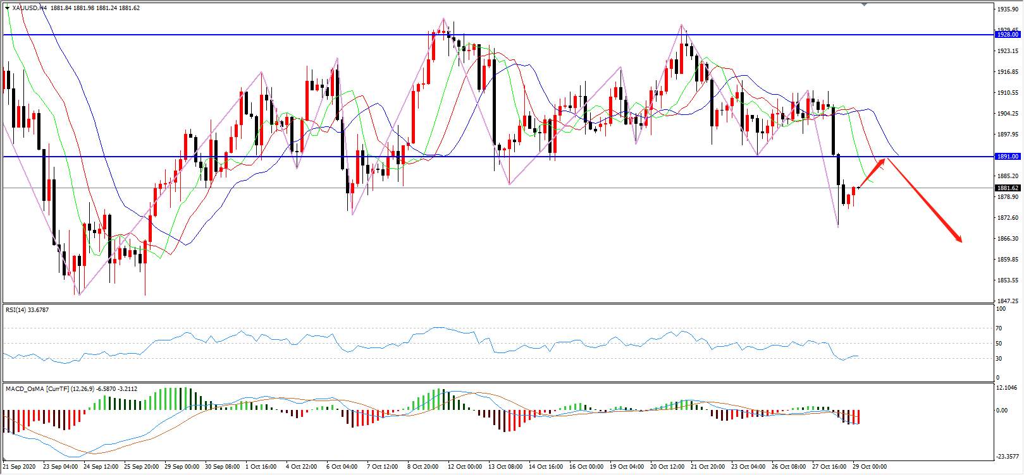Click the MACD scale value -23.3577
Screen dimensions: 1024x475
1008,455
